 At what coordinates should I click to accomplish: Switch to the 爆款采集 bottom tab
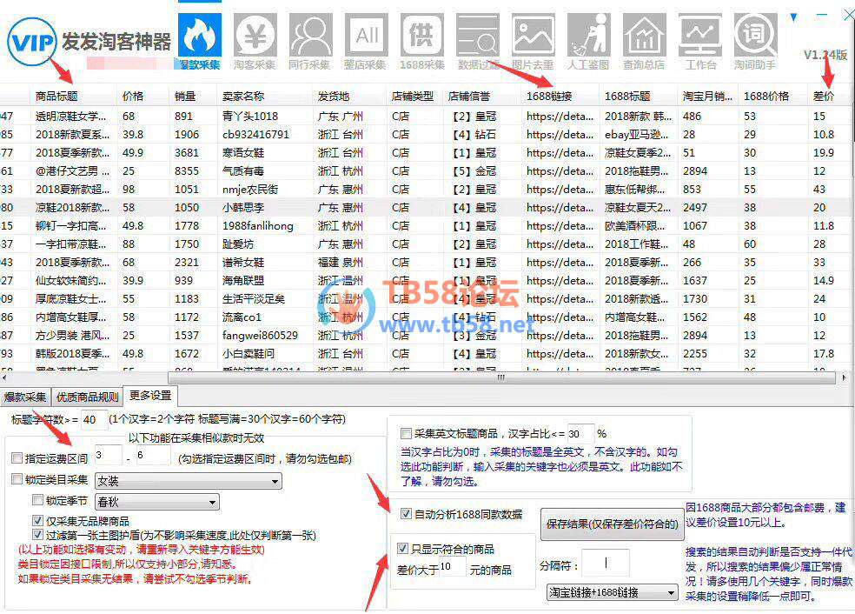pyautogui.click(x=25, y=397)
